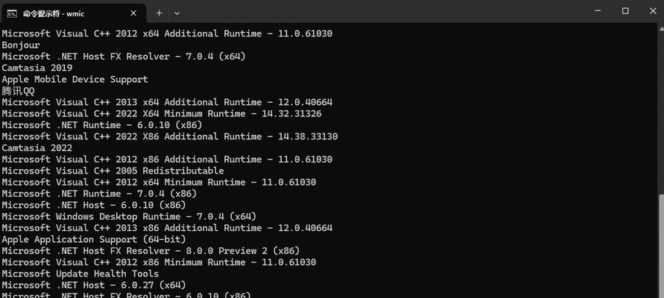This screenshot has width=664, height=298.
Task: Click the Camtasia 2022 line
Action: pyautogui.click(x=33, y=148)
